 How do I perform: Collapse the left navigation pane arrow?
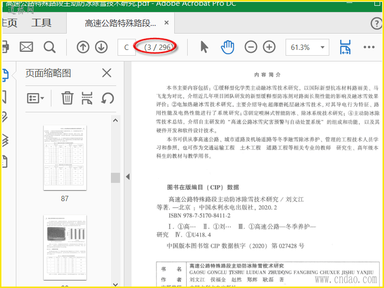pos(128,177)
